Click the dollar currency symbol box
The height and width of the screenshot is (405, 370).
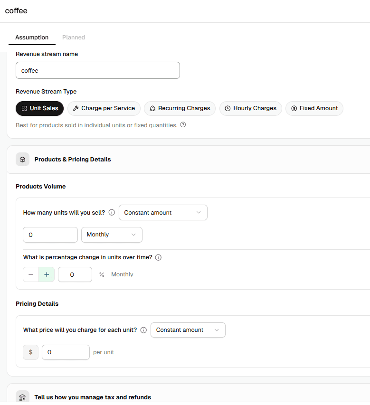click(30, 352)
